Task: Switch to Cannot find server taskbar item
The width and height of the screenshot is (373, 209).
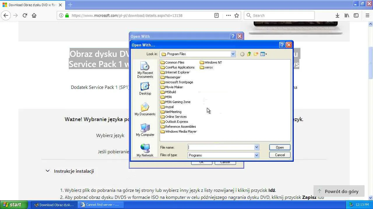Action: pyautogui.click(x=101, y=205)
